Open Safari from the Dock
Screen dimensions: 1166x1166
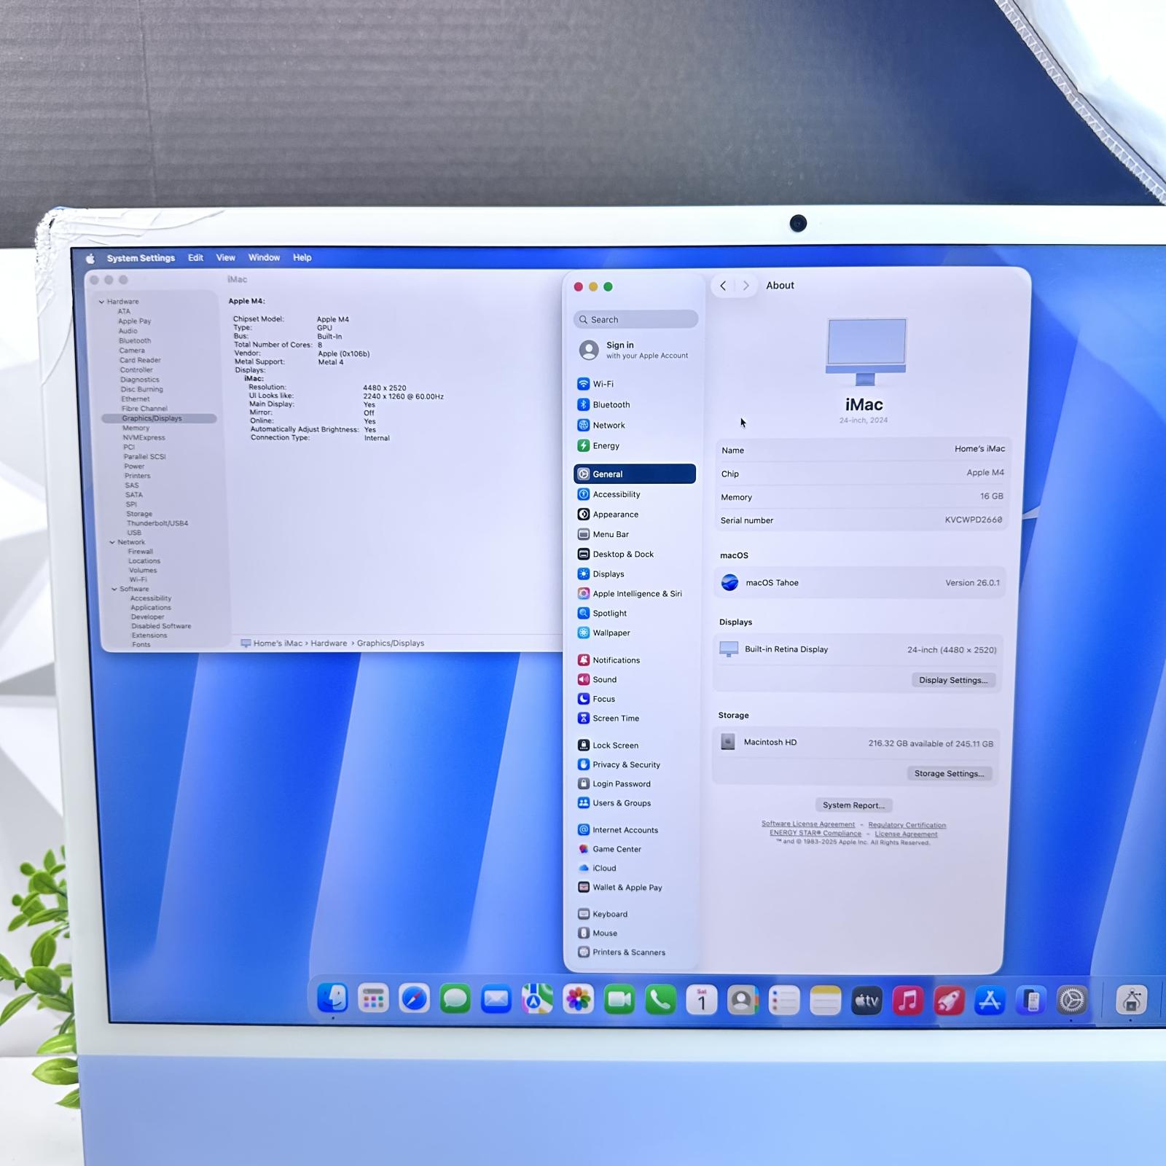click(x=413, y=1000)
